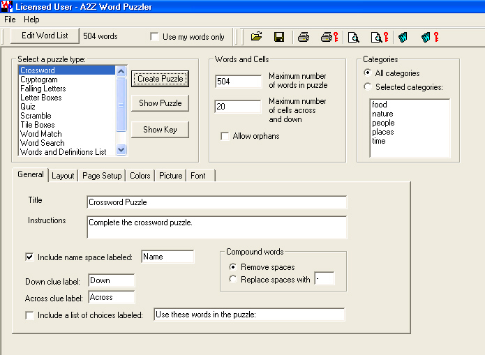Select the Remove spaces option

point(233,266)
